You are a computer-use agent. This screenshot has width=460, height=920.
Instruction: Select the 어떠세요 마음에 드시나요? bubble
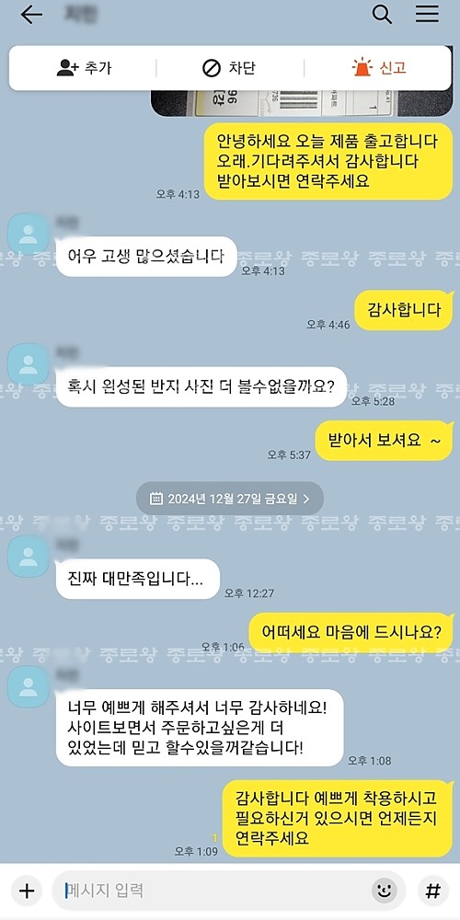(x=351, y=633)
